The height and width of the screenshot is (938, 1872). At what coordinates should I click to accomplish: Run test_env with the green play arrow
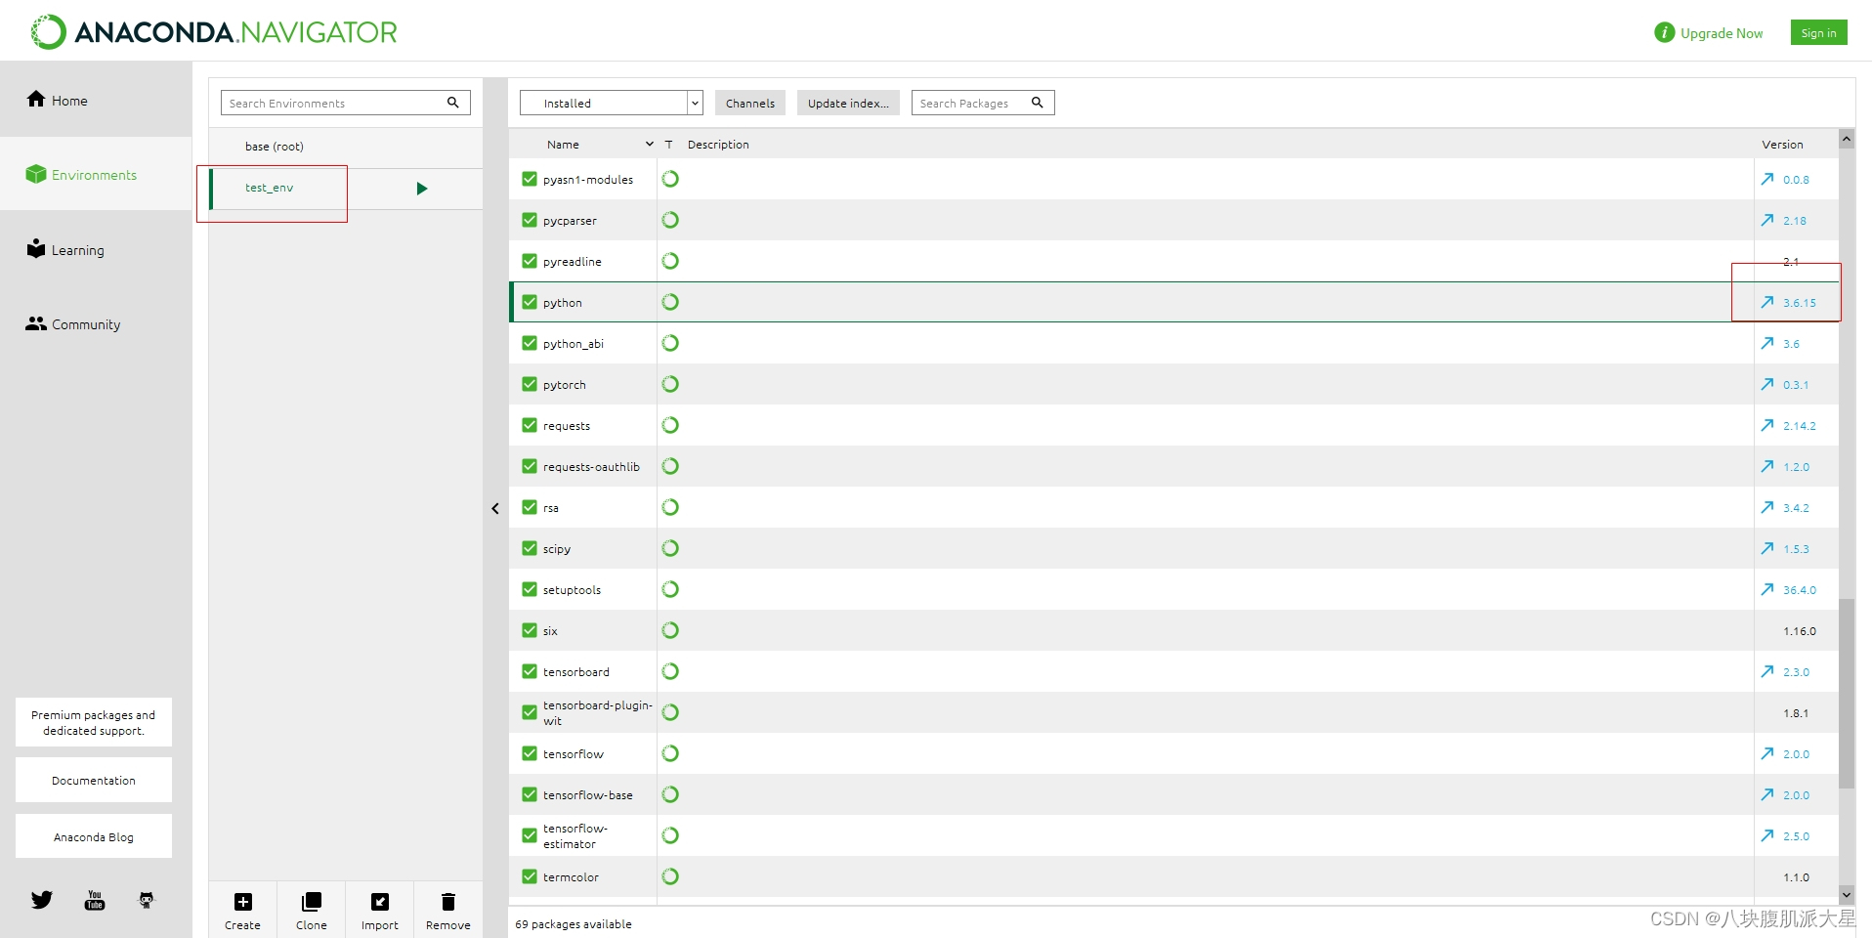point(422,189)
